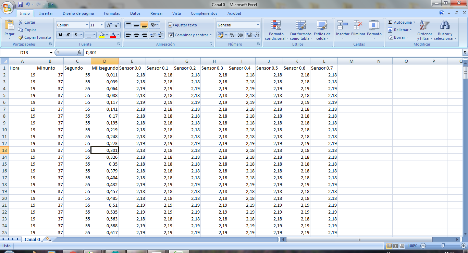Screen dimensions: 468x253
Task: Open the General number format dropdown
Action: pyautogui.click(x=258, y=25)
